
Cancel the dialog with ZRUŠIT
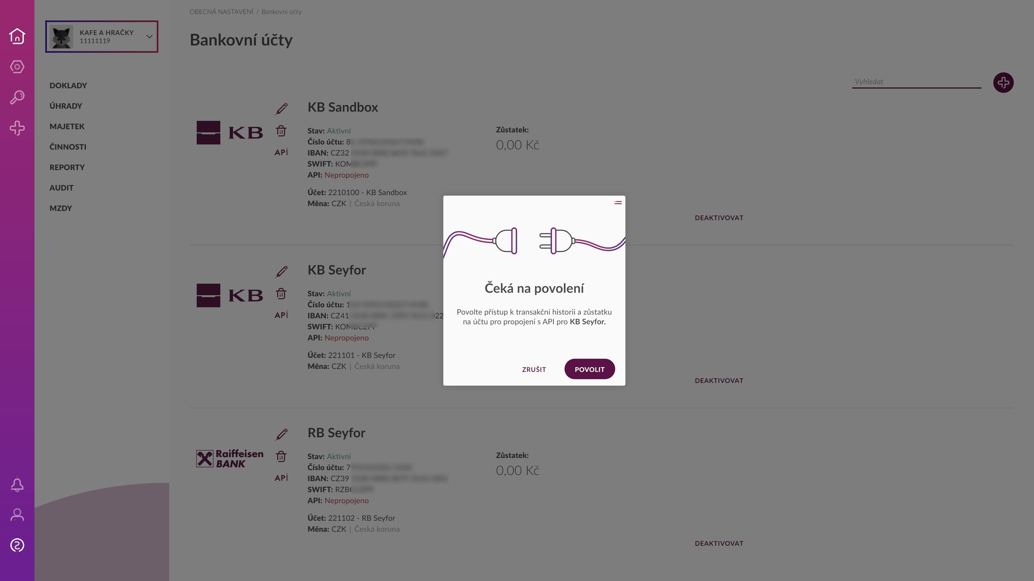click(x=534, y=369)
